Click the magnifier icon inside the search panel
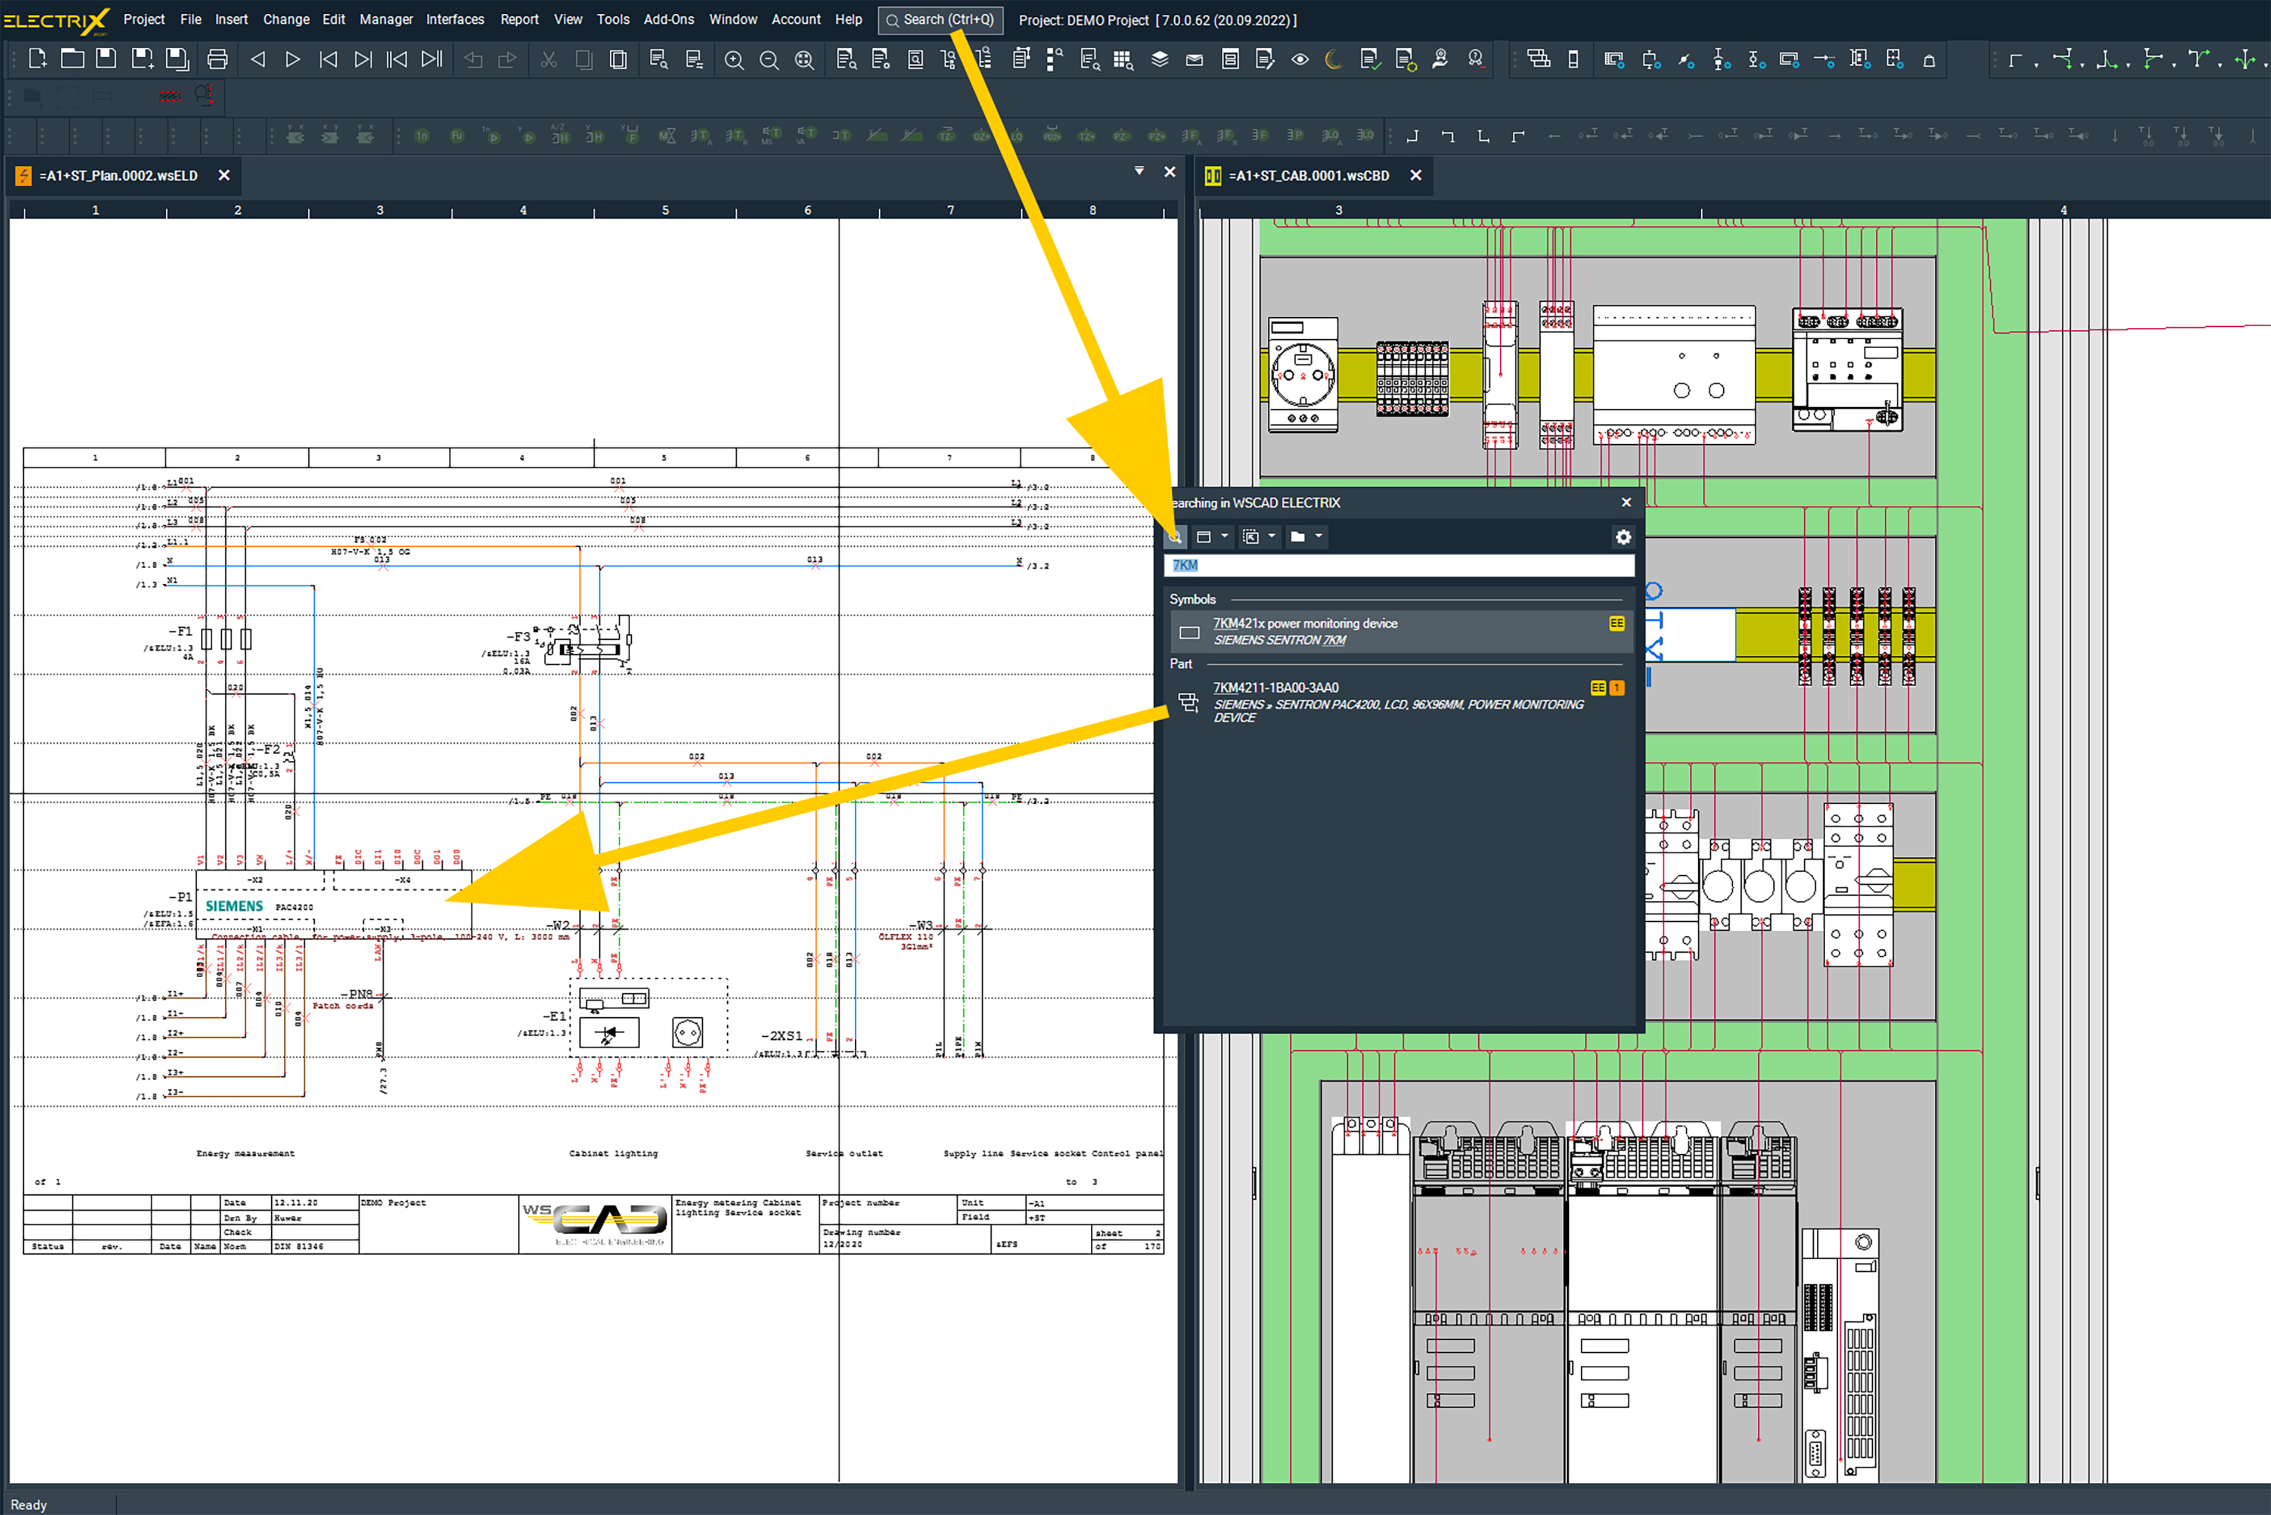Image resolution: width=2271 pixels, height=1515 pixels. (1175, 537)
